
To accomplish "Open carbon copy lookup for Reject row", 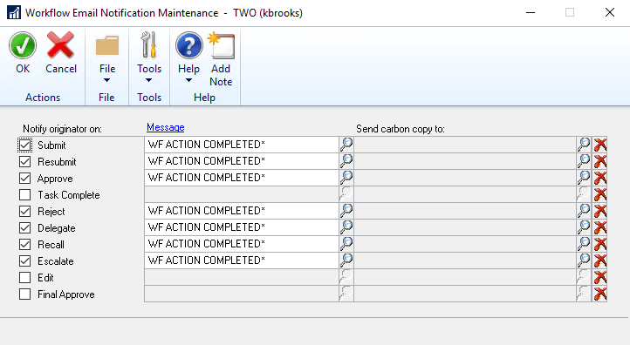I will 584,211.
